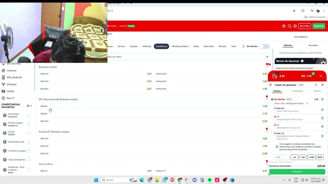Share the betting coupon

[316, 85]
